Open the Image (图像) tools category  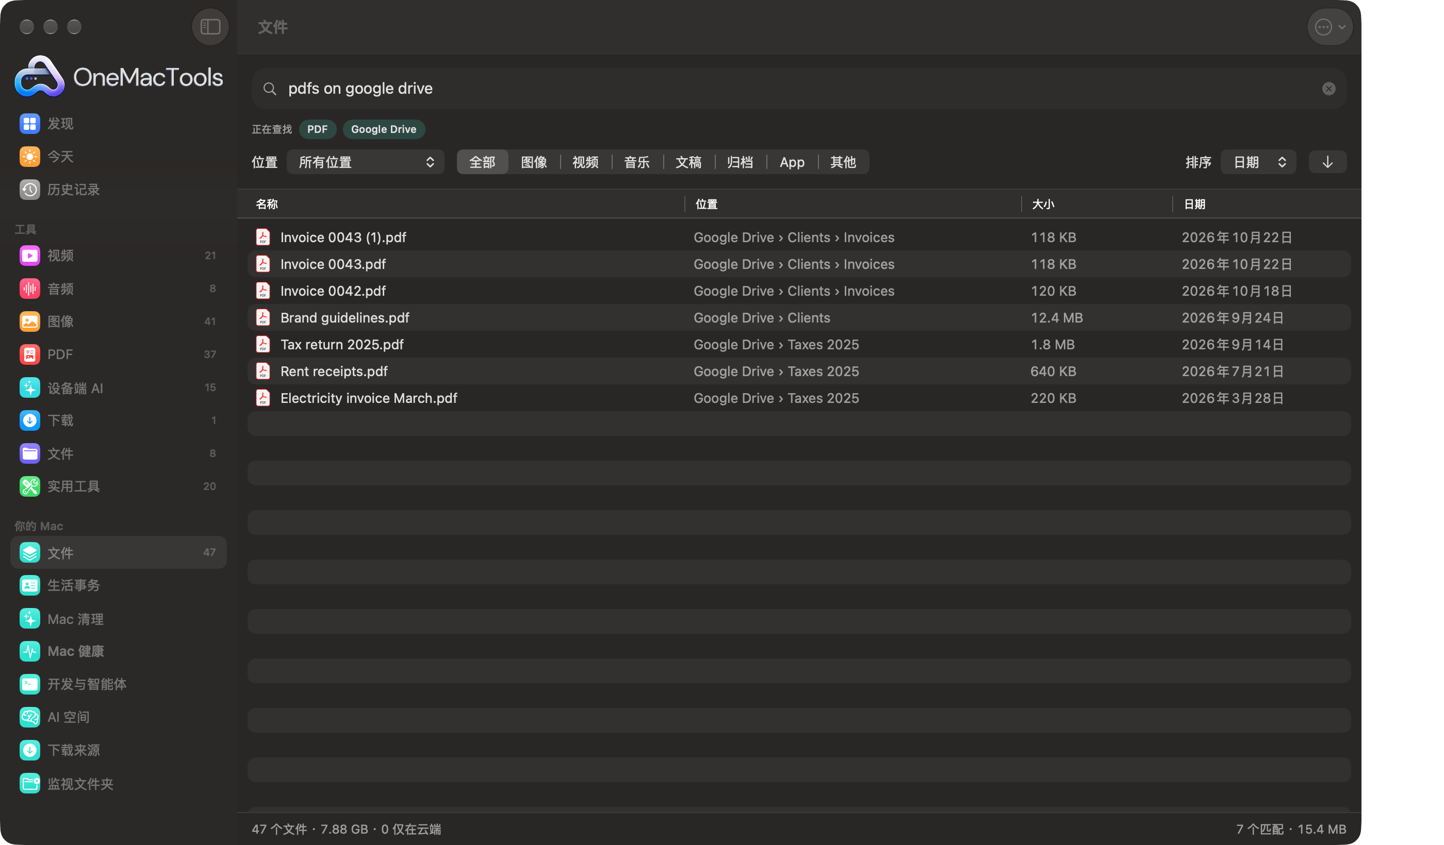118,321
